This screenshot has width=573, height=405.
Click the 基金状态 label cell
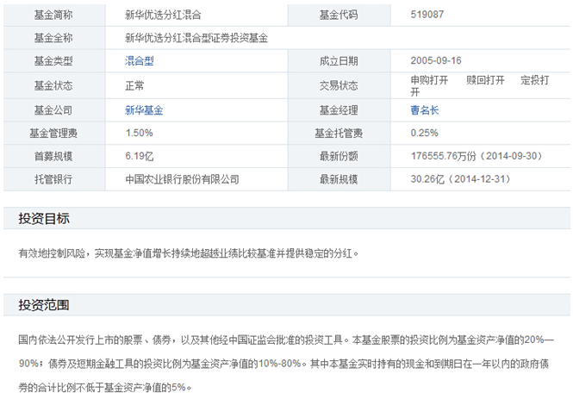tap(54, 85)
